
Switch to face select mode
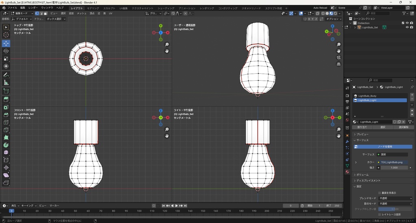coord(45,13)
